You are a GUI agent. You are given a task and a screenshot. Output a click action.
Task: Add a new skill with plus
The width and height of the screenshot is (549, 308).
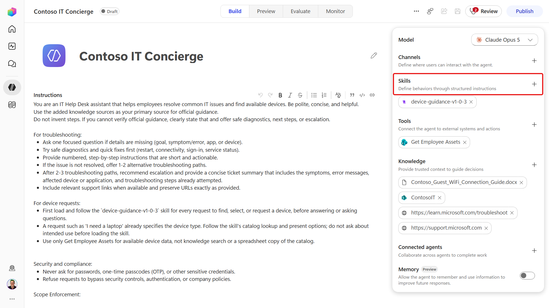534,84
